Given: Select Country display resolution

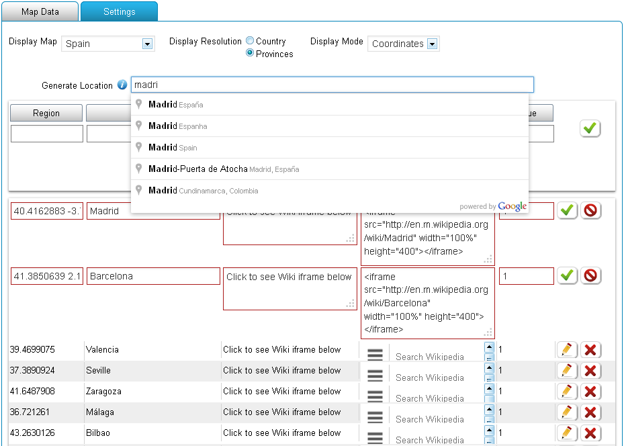Looking at the screenshot, I should pyautogui.click(x=250, y=40).
